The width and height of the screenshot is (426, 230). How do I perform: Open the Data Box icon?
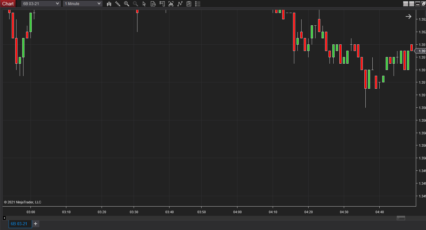[x=153, y=4]
